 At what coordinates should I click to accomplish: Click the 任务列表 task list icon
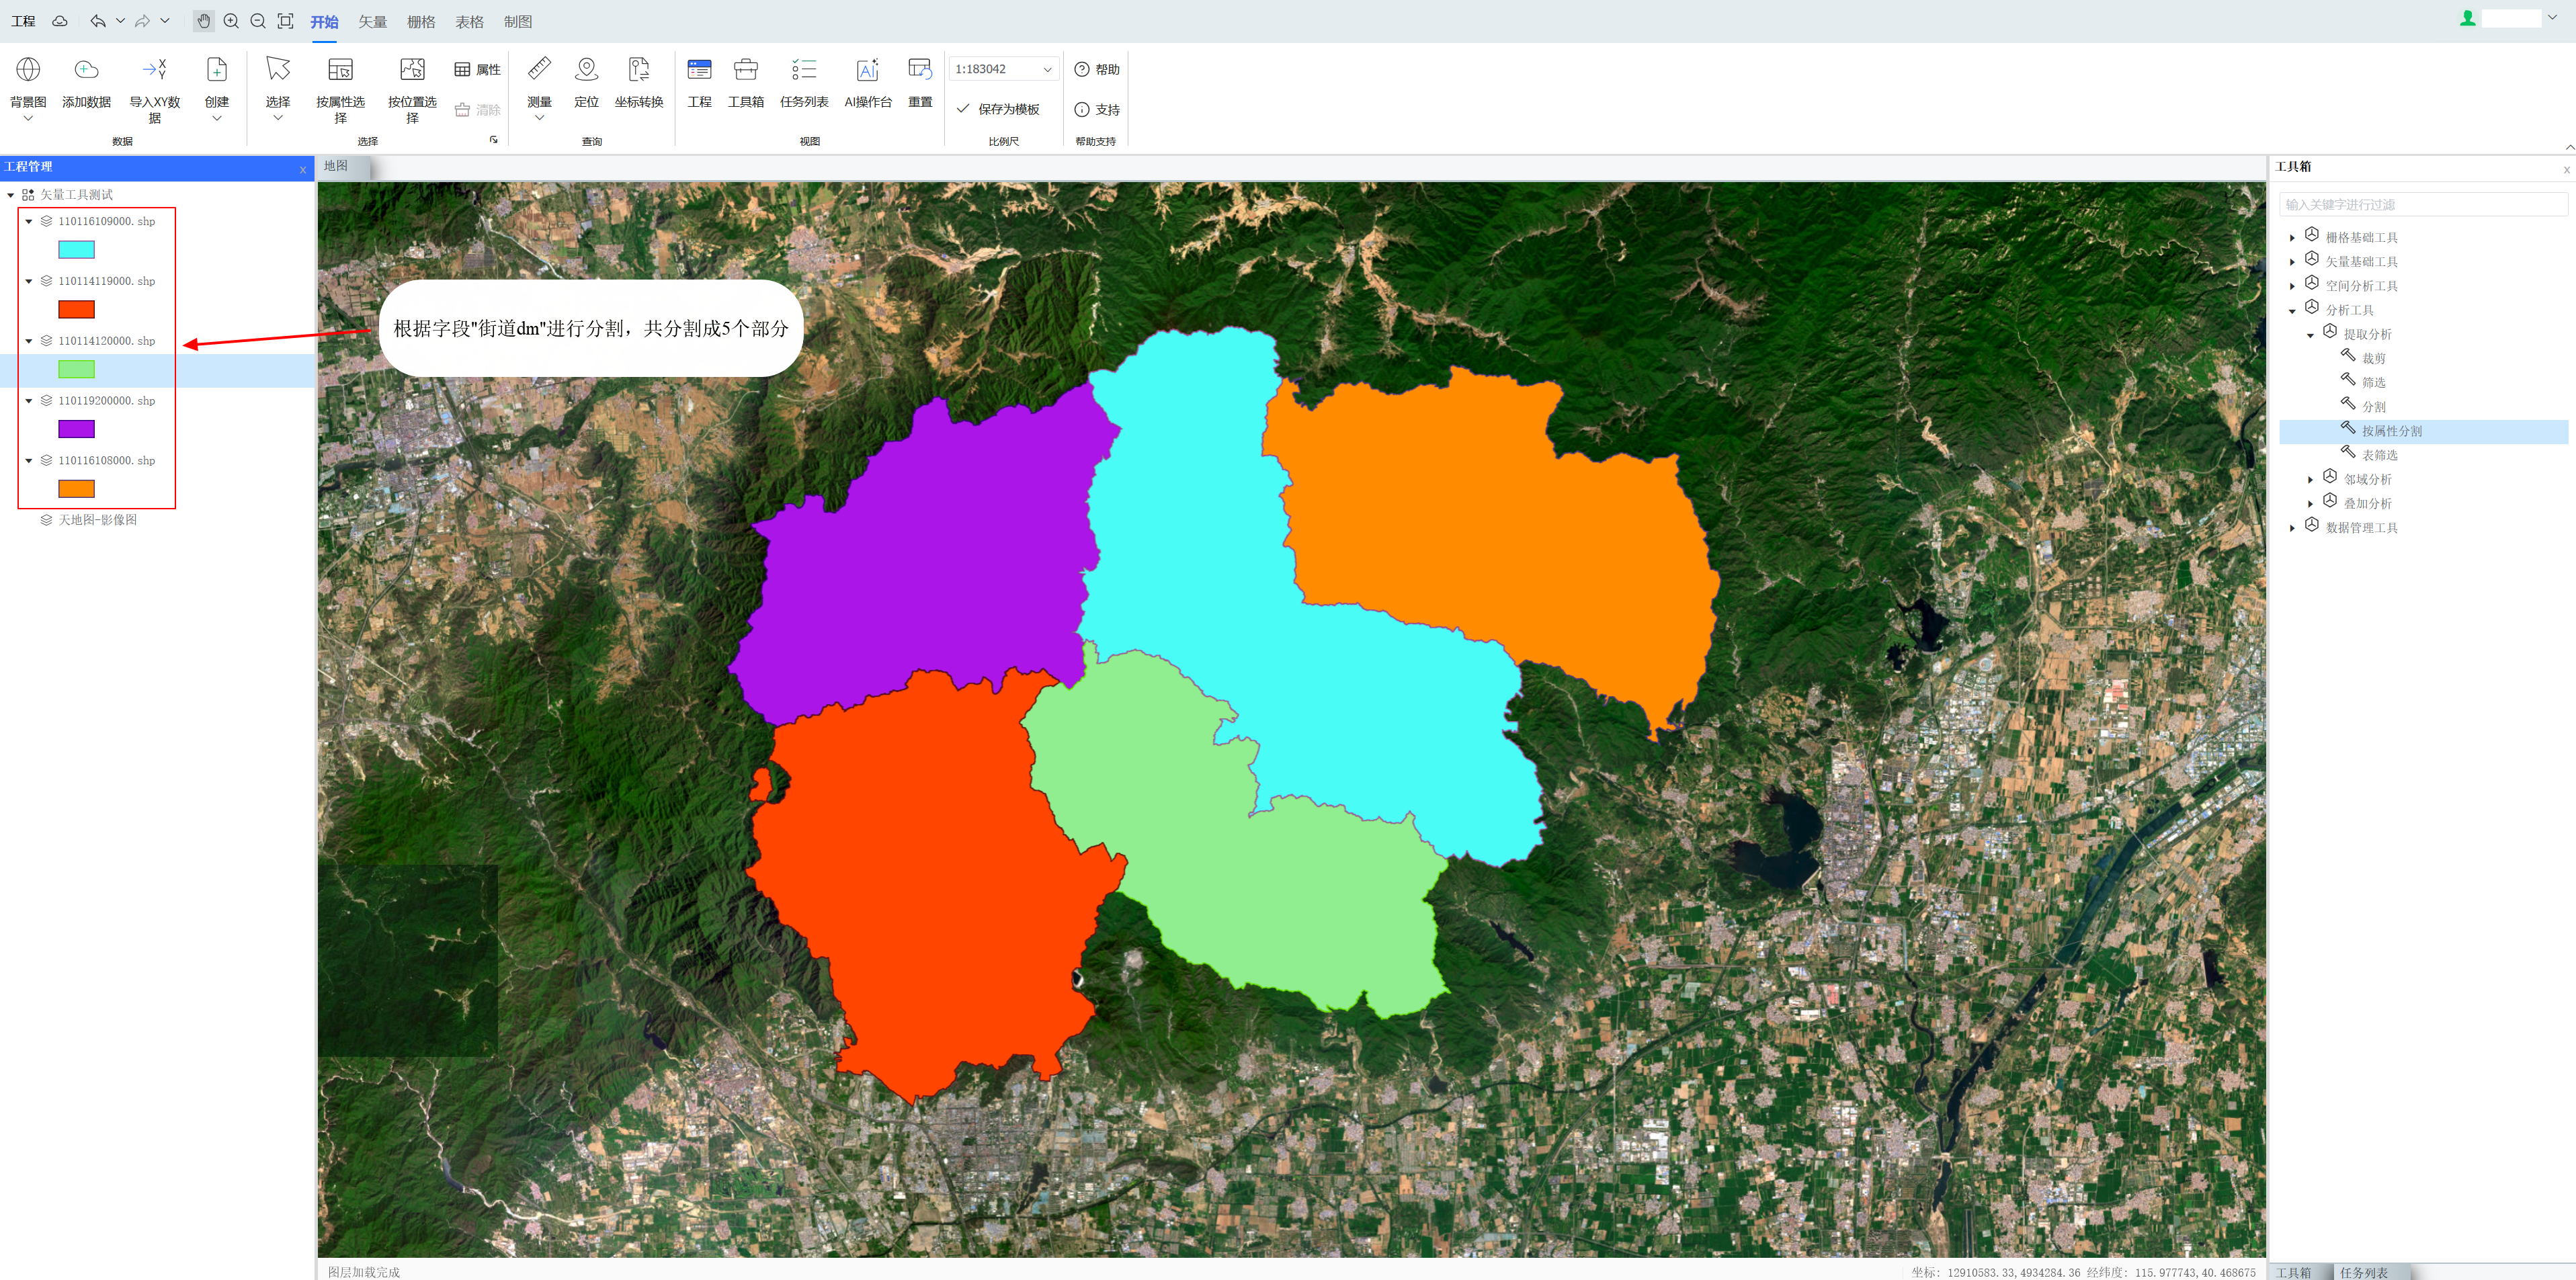[804, 70]
